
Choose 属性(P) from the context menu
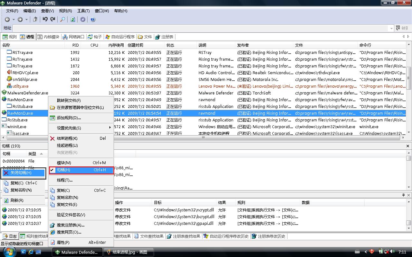coord(63,243)
